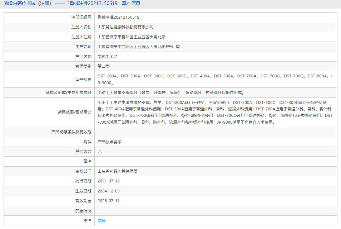341x229 pixels.
Task: Click the 注册人名称 label
Action: pyautogui.click(x=81, y=27)
